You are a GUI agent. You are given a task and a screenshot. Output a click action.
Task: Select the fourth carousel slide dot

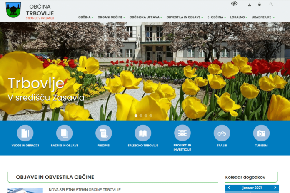pos(151,116)
